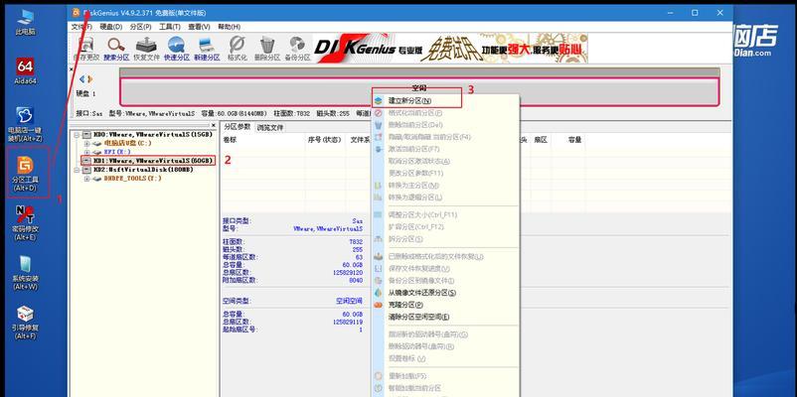Viewport: 797px width, 397px height.
Task: Click the 125829120 total sectors value
Action: (x=348, y=273)
